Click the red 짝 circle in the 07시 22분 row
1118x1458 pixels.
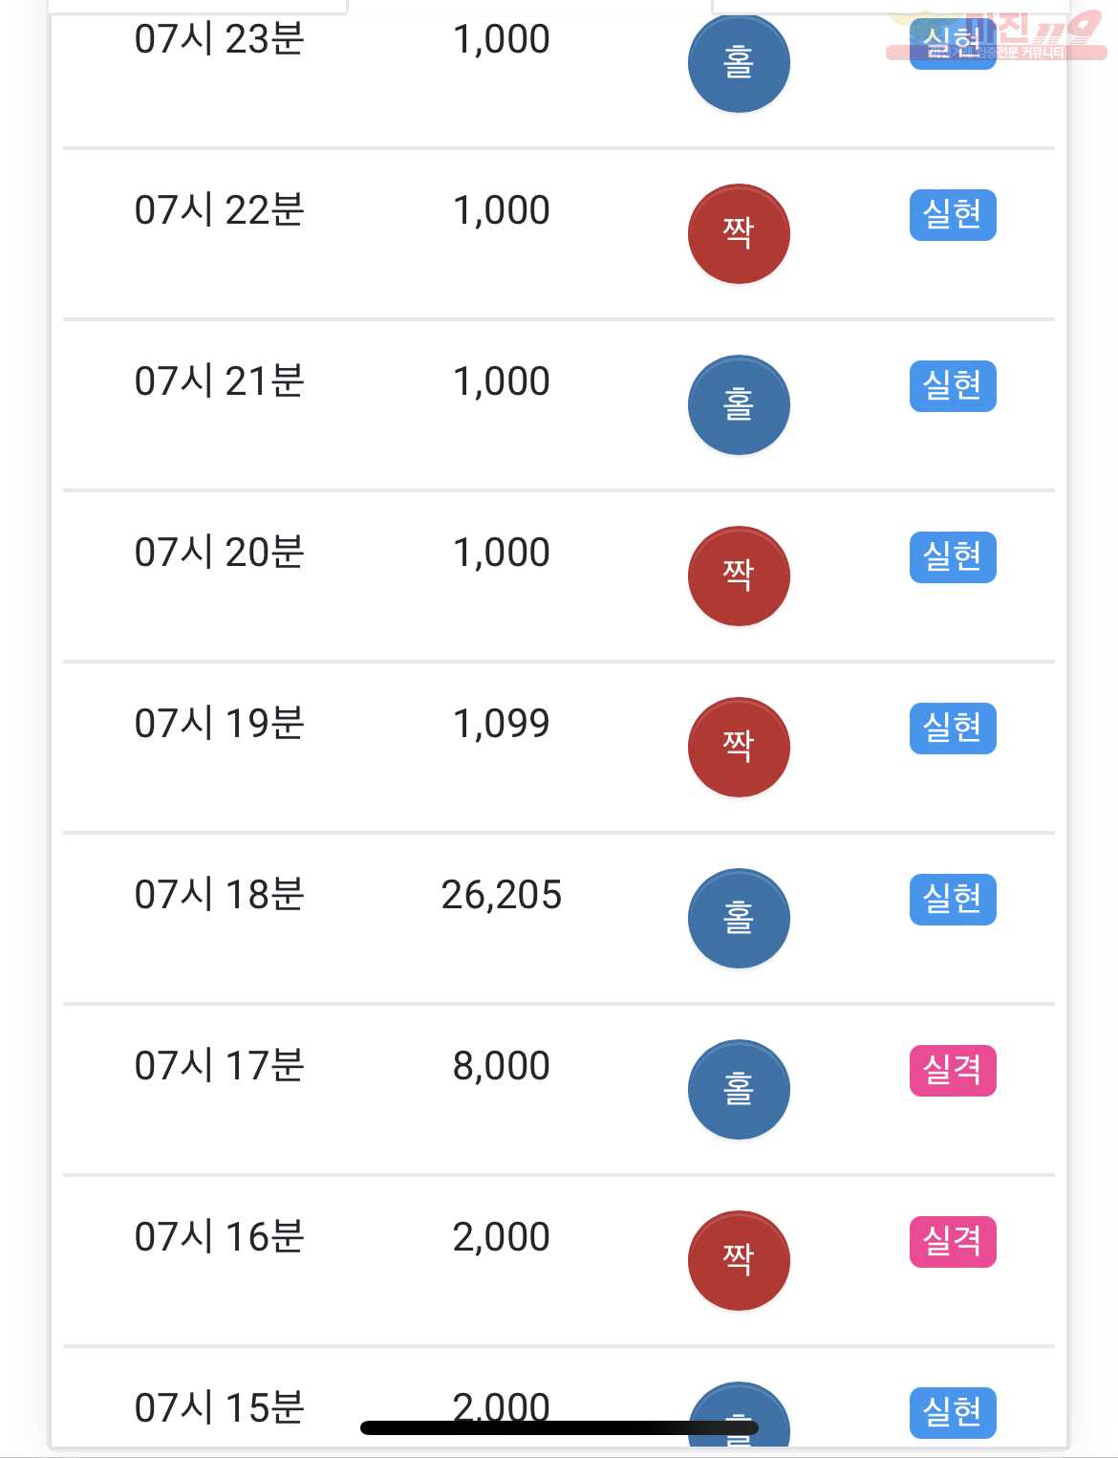[739, 234]
